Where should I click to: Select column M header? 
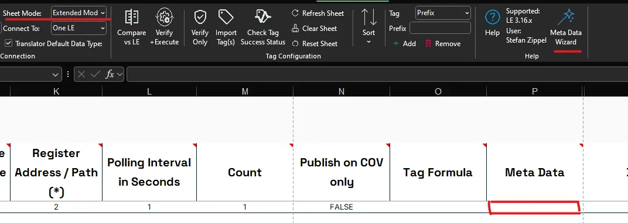(x=245, y=91)
